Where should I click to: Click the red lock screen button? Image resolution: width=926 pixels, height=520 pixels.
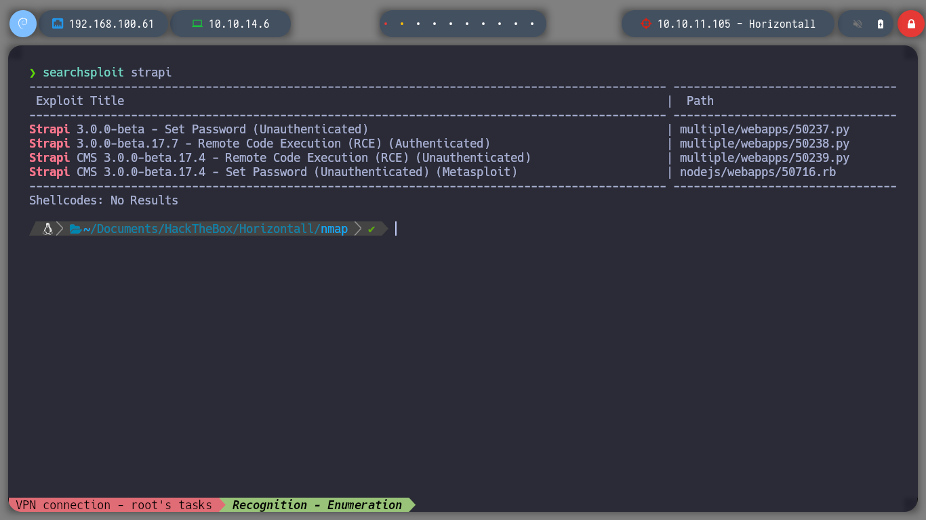tap(911, 24)
